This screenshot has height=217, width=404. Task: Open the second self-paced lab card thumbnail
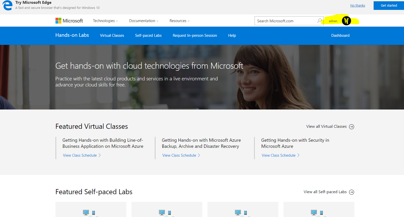(167, 209)
